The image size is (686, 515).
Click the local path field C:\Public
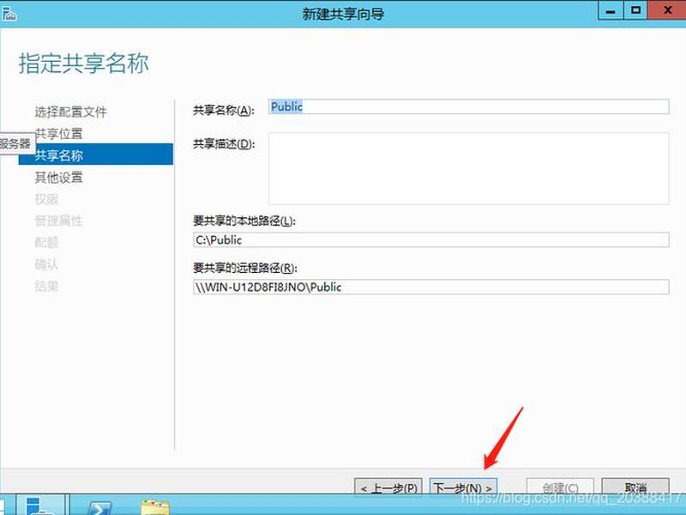(431, 239)
